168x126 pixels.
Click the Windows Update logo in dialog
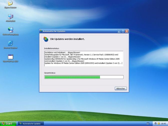click(46, 39)
